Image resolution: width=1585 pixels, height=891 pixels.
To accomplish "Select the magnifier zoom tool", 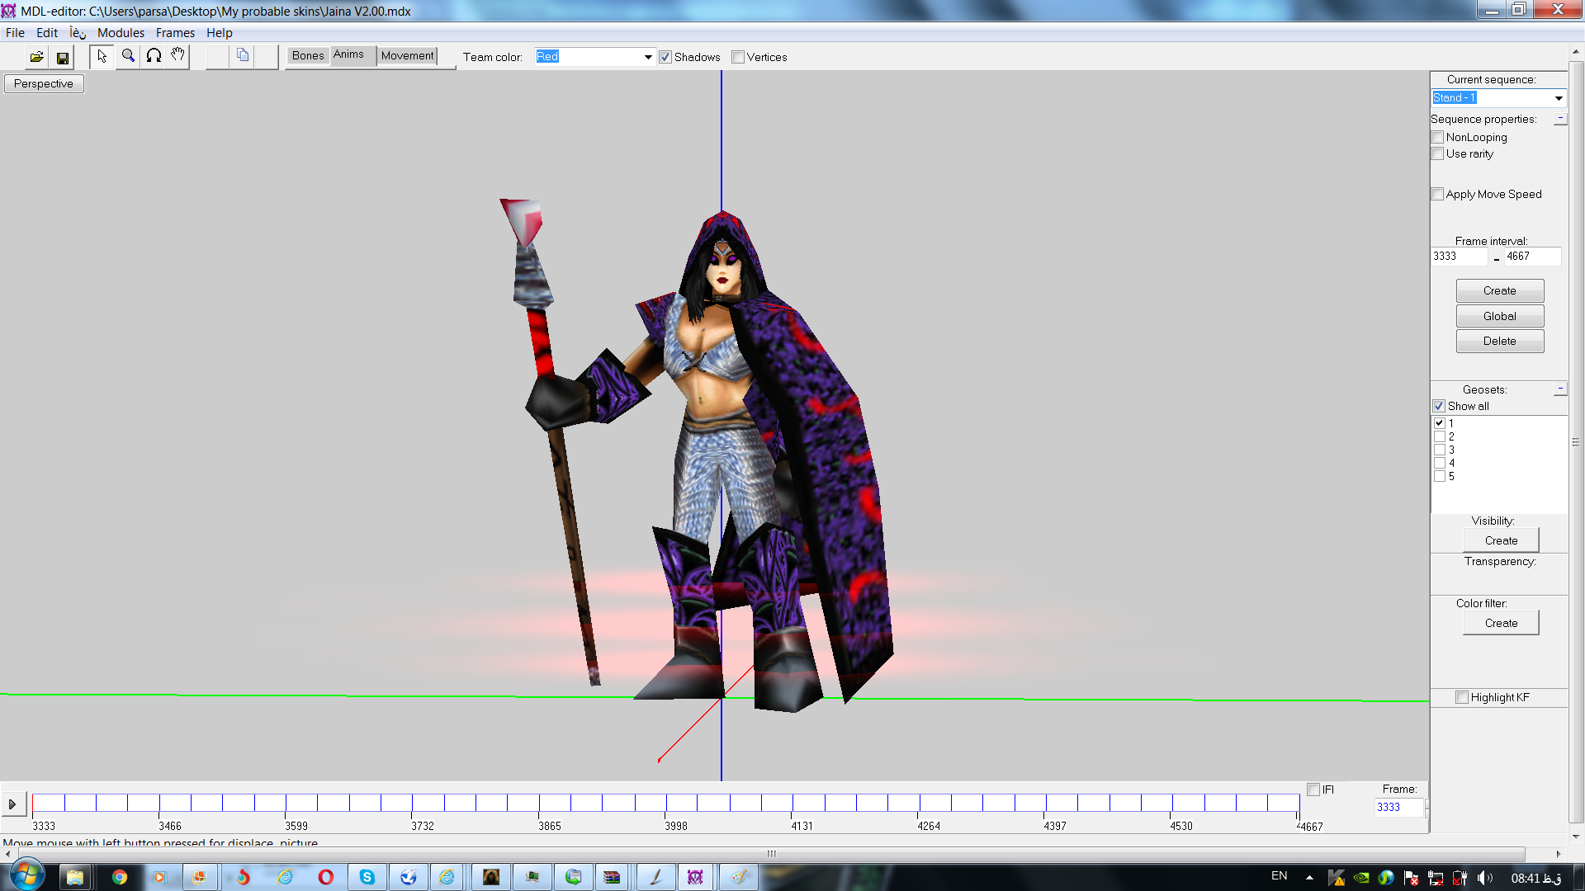I will pos(128,56).
